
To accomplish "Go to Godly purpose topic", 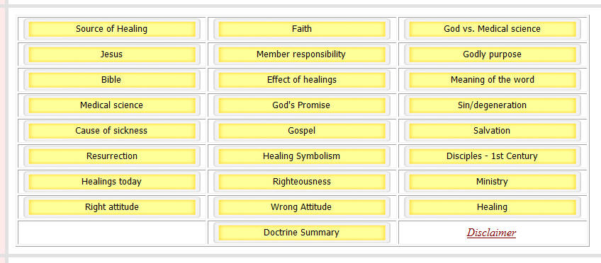I will (x=492, y=54).
